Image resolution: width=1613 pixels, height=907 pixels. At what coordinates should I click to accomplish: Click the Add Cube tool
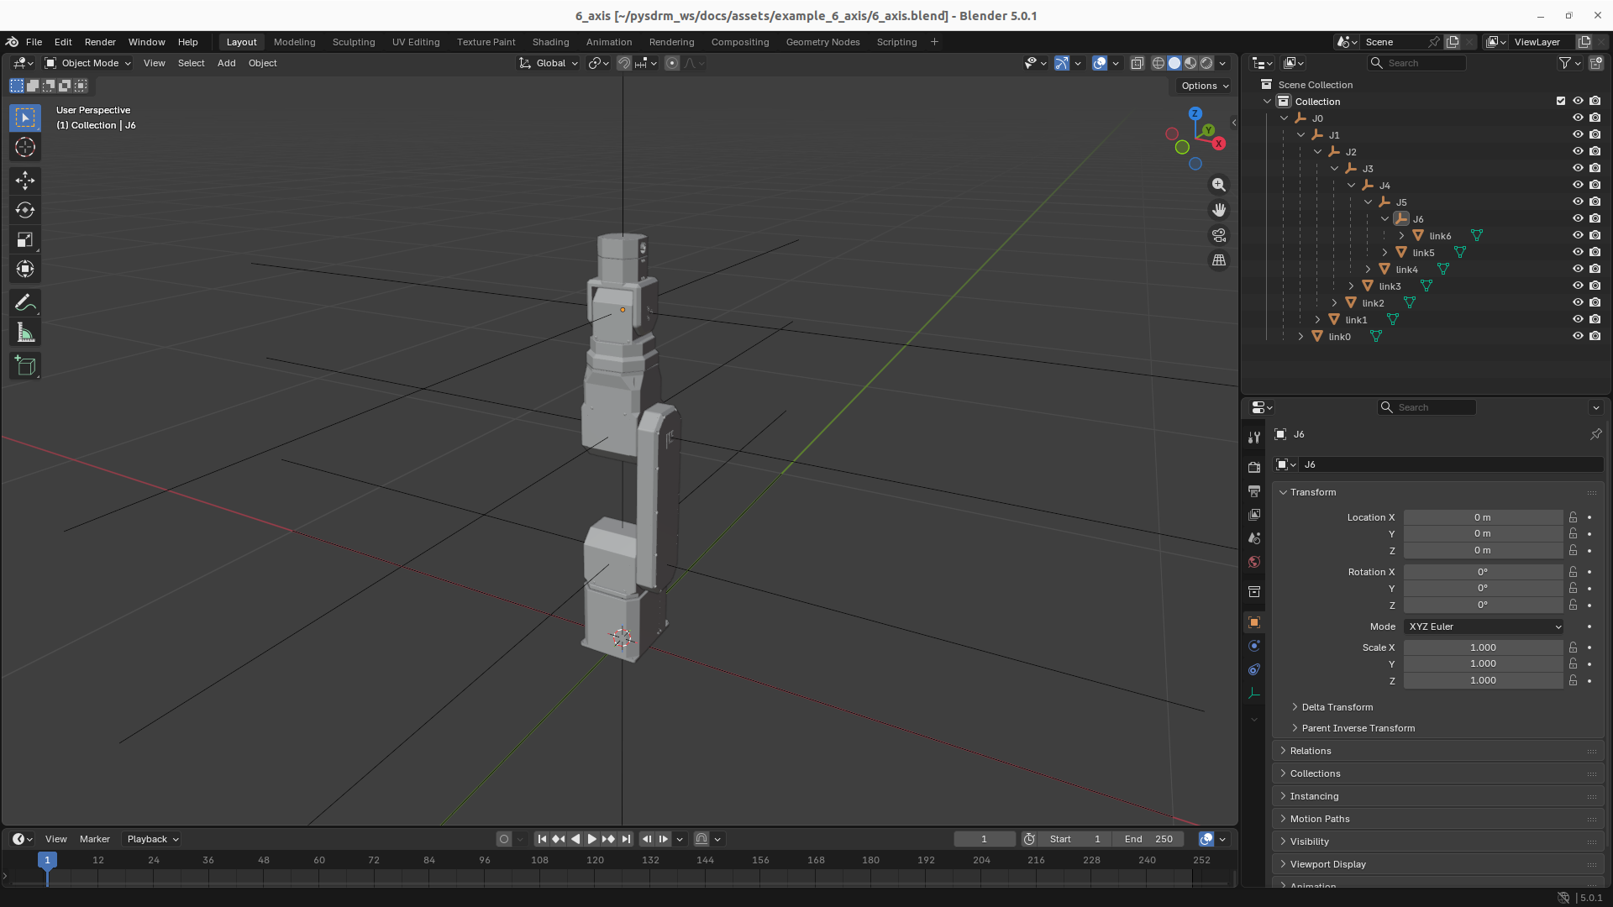coord(25,366)
